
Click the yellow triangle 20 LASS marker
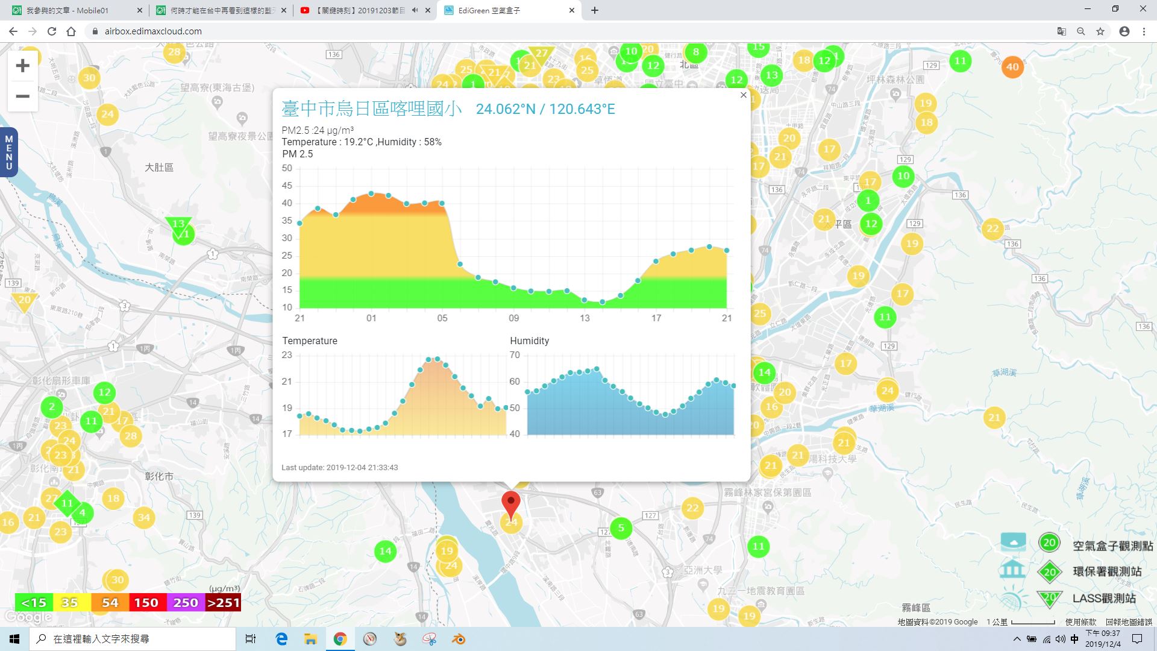(24, 301)
